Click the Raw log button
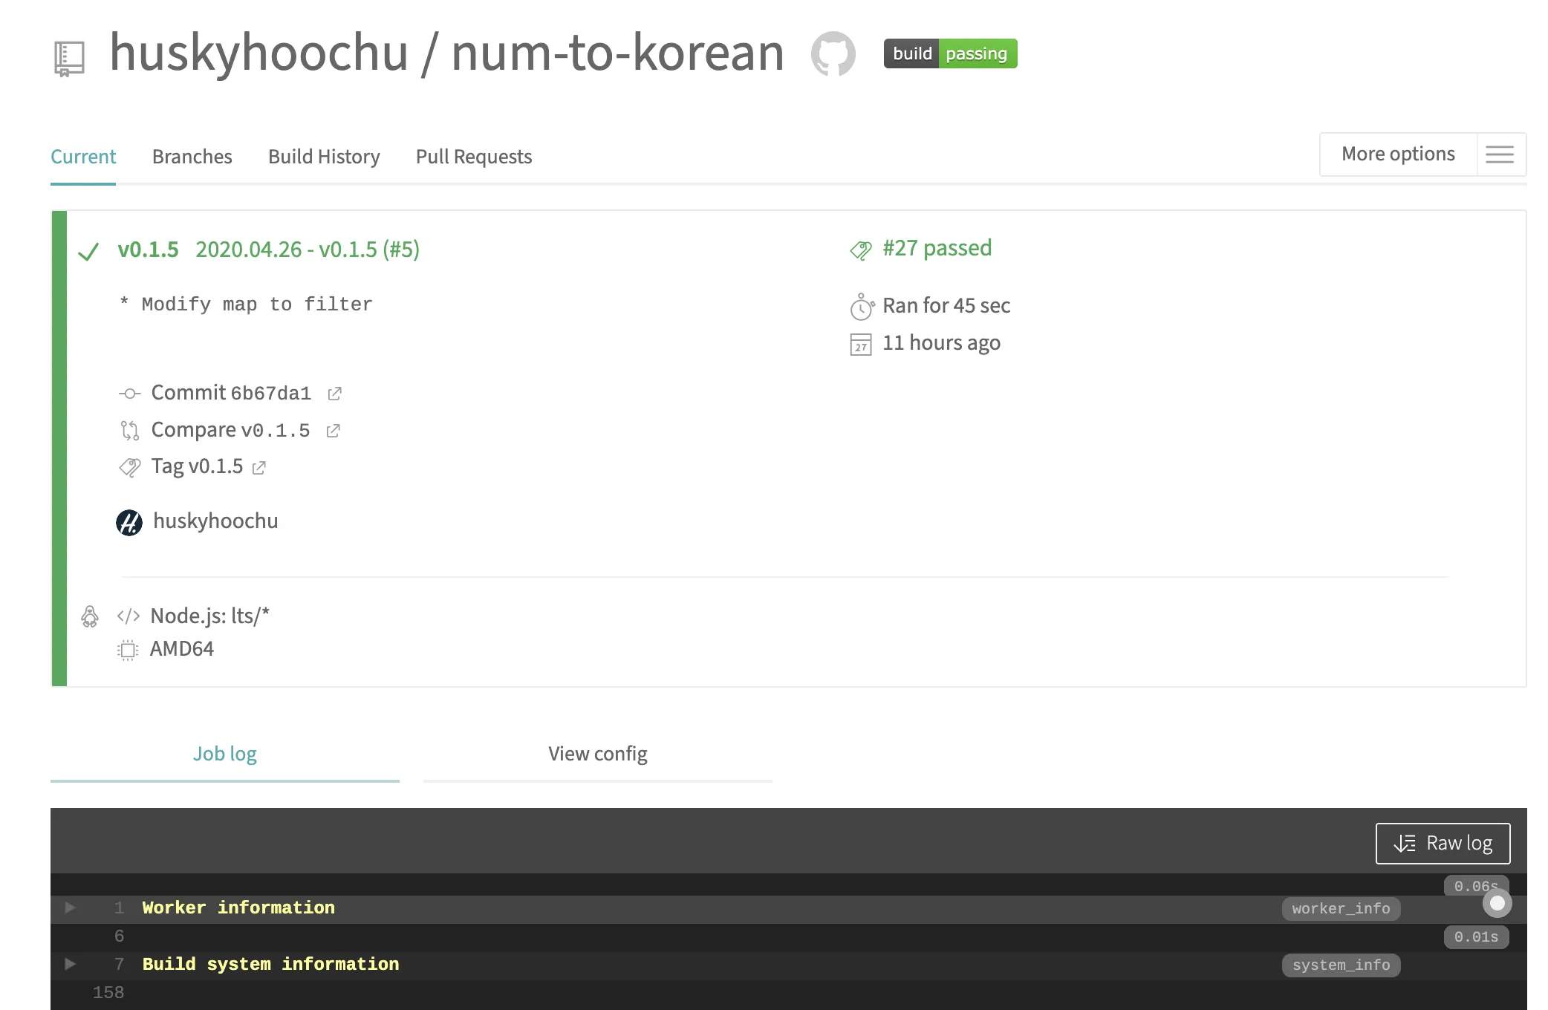The width and height of the screenshot is (1548, 1010). tap(1443, 844)
